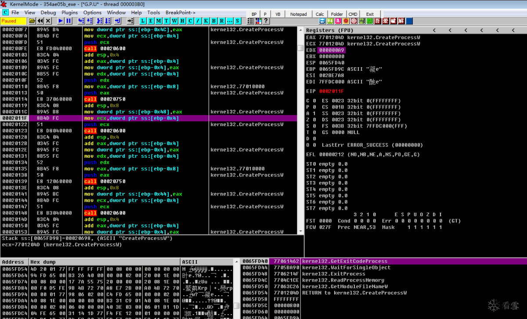Viewport: 527px width, 319px height.
Task: Click the CMD button
Action: [353, 14]
